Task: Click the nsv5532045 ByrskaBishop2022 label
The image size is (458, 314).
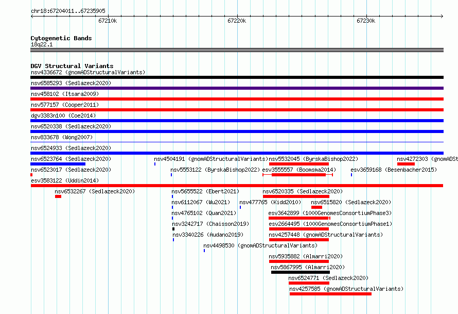Action: click(x=313, y=159)
